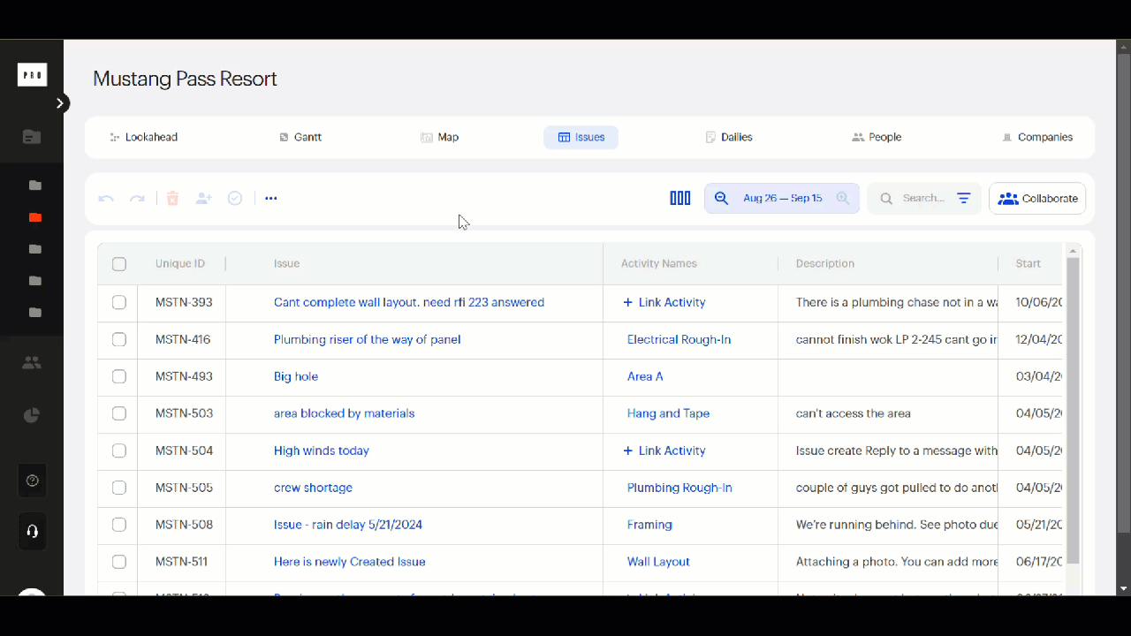1131x636 pixels.
Task: Open the 'Big hole' issue
Action: point(296,376)
